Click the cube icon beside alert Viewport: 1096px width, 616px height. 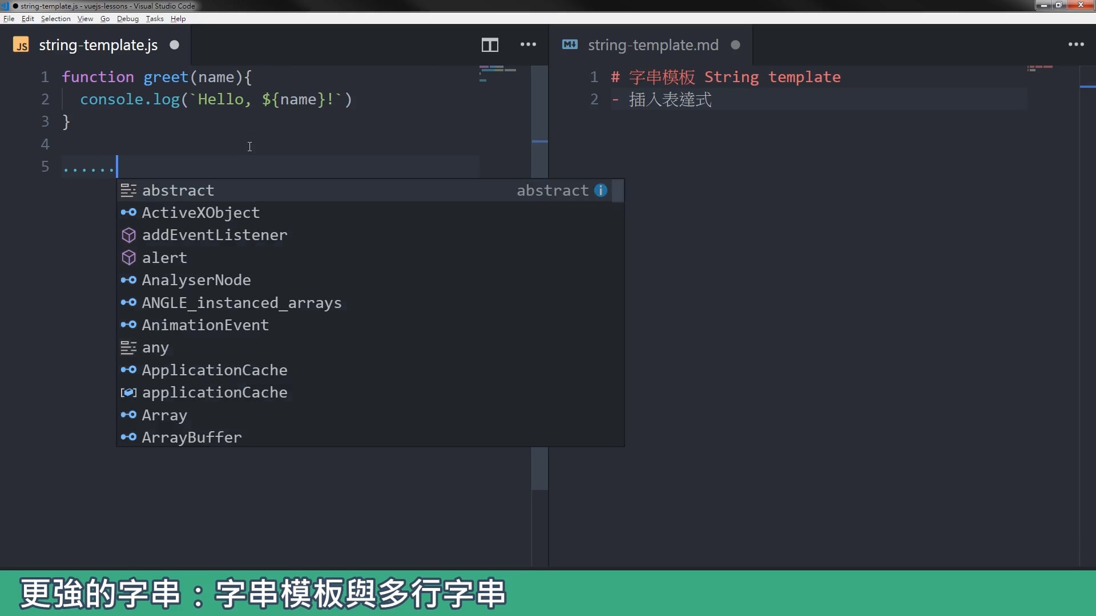pos(128,258)
